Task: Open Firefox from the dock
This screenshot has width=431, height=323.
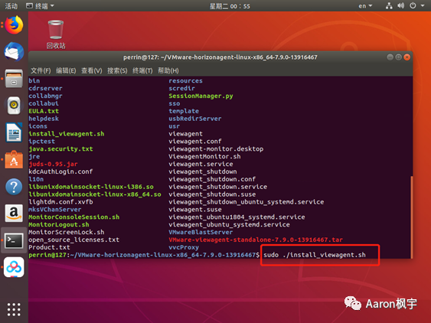Action: click(14, 25)
